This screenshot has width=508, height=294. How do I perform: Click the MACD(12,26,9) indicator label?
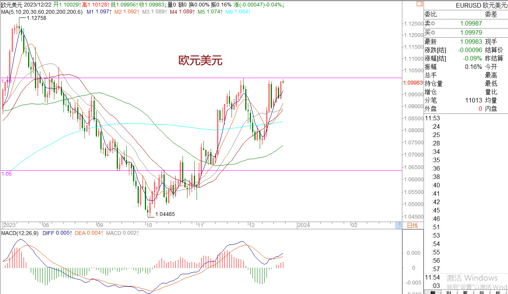pyautogui.click(x=20, y=233)
